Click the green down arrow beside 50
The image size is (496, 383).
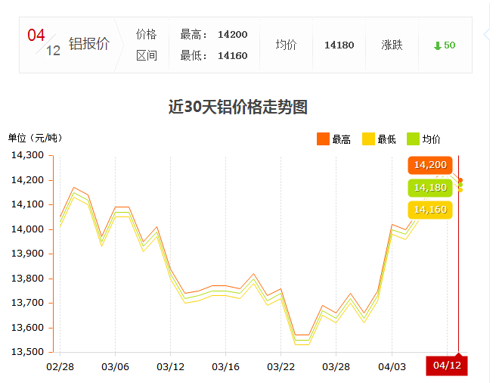coord(437,46)
